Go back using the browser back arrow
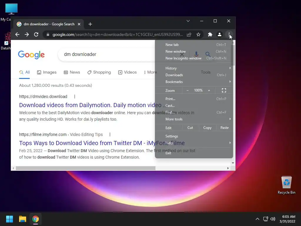This screenshot has height=226, width=301. click(x=17, y=35)
